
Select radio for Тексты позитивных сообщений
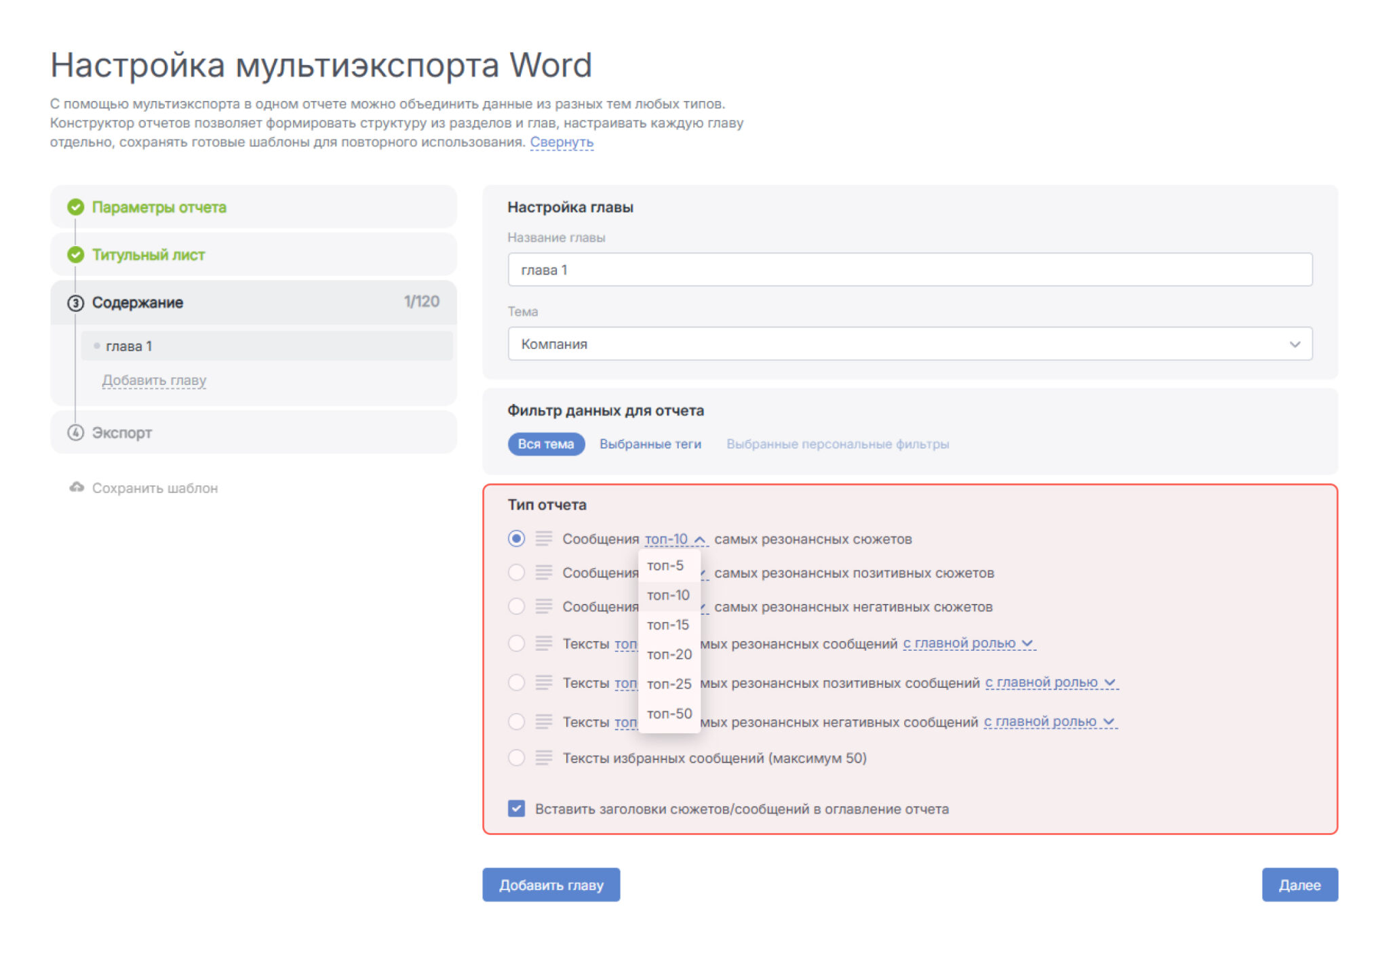pos(516,683)
